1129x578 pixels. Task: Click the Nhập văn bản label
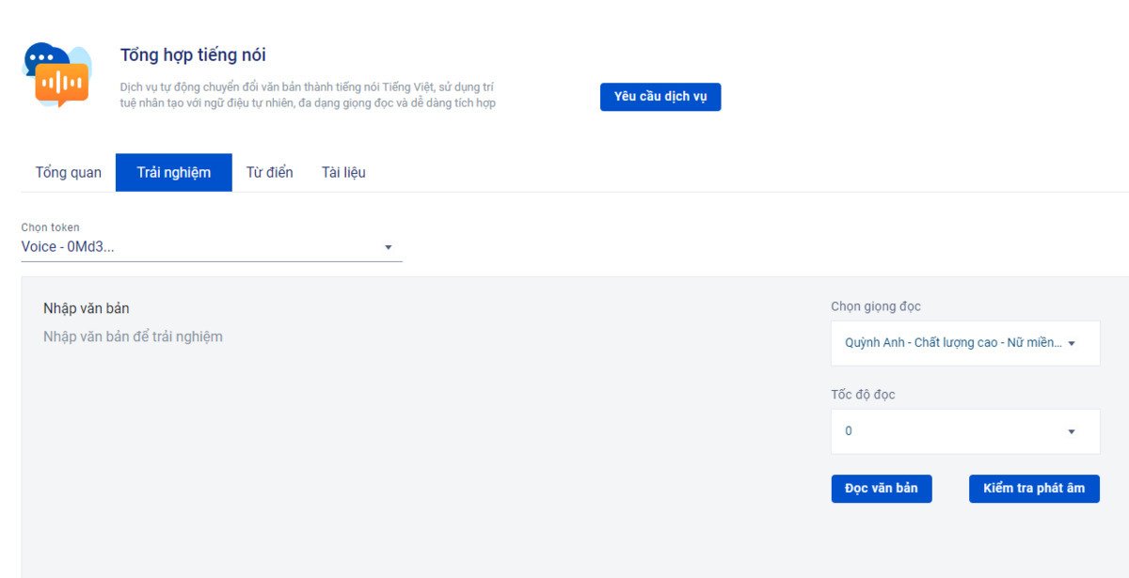click(x=87, y=308)
